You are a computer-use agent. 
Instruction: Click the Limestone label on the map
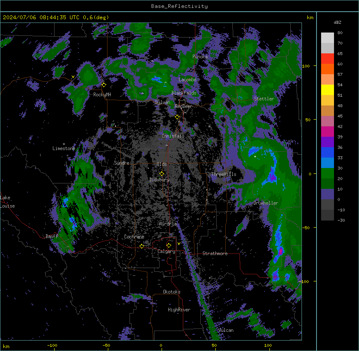point(64,148)
